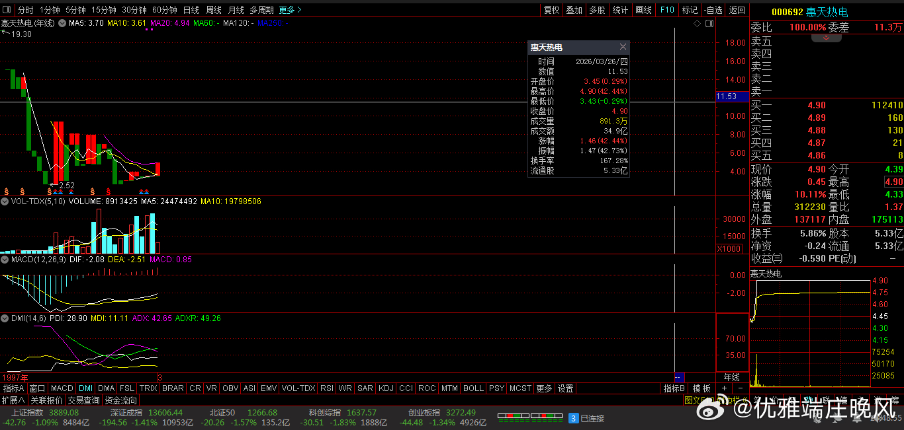
Task: Open the 资金流向 tab
Action: [121, 400]
